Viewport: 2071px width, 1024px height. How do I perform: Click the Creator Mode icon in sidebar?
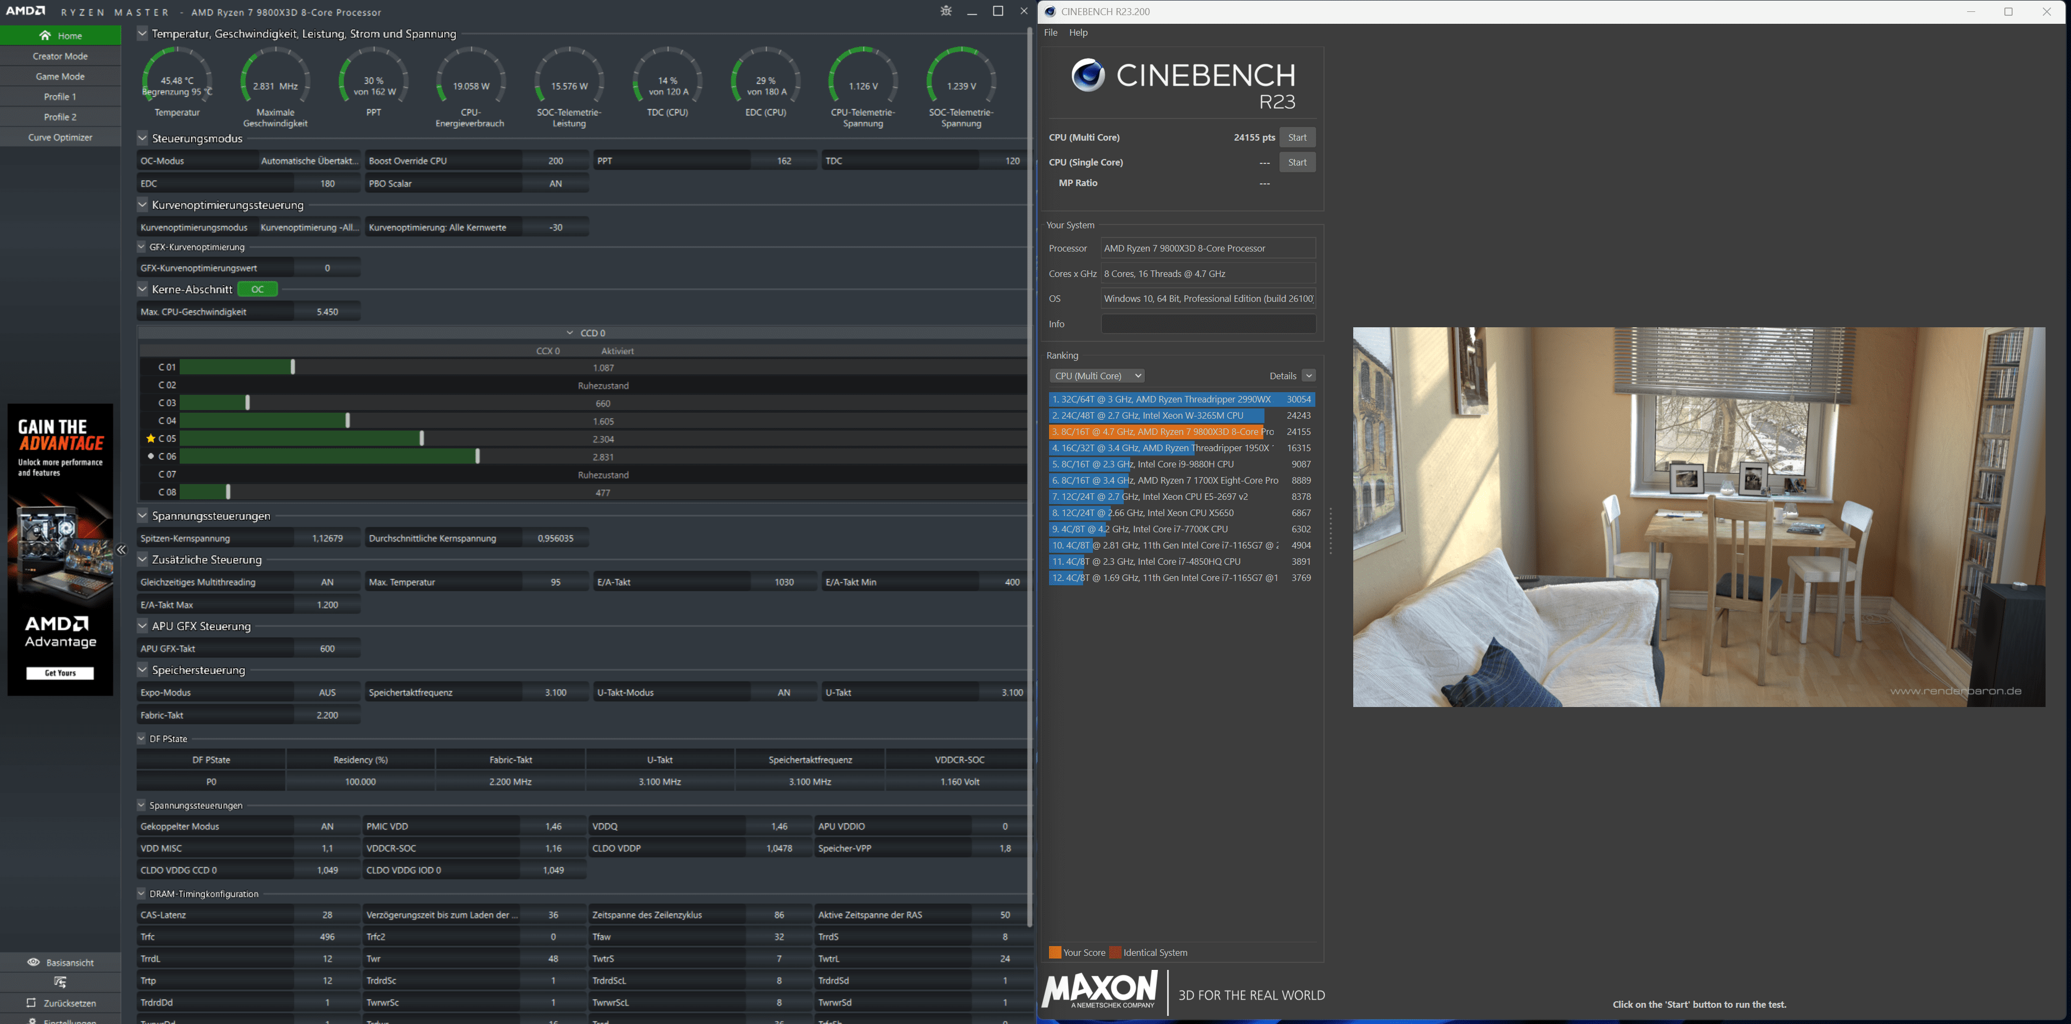click(61, 55)
